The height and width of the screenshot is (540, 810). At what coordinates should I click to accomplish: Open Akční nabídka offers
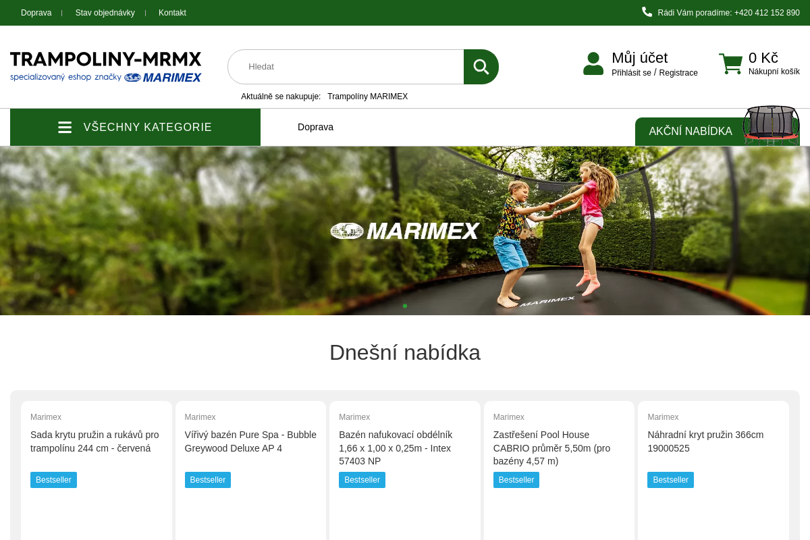[x=691, y=131]
